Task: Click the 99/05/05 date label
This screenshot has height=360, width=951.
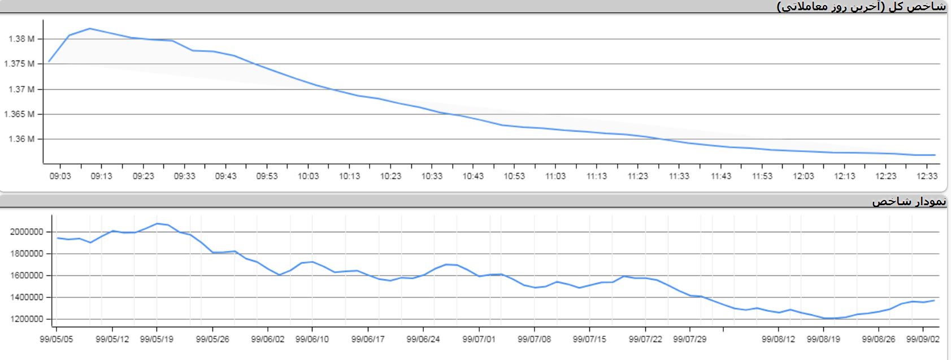Action: point(56,340)
